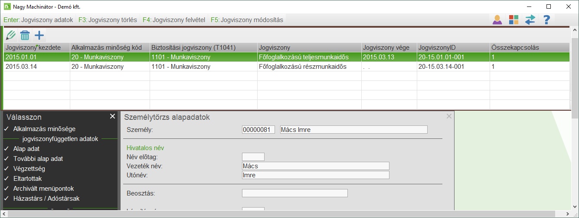This screenshot has height=218, width=579.
Task: Open the user profile icon
Action: point(497,19)
